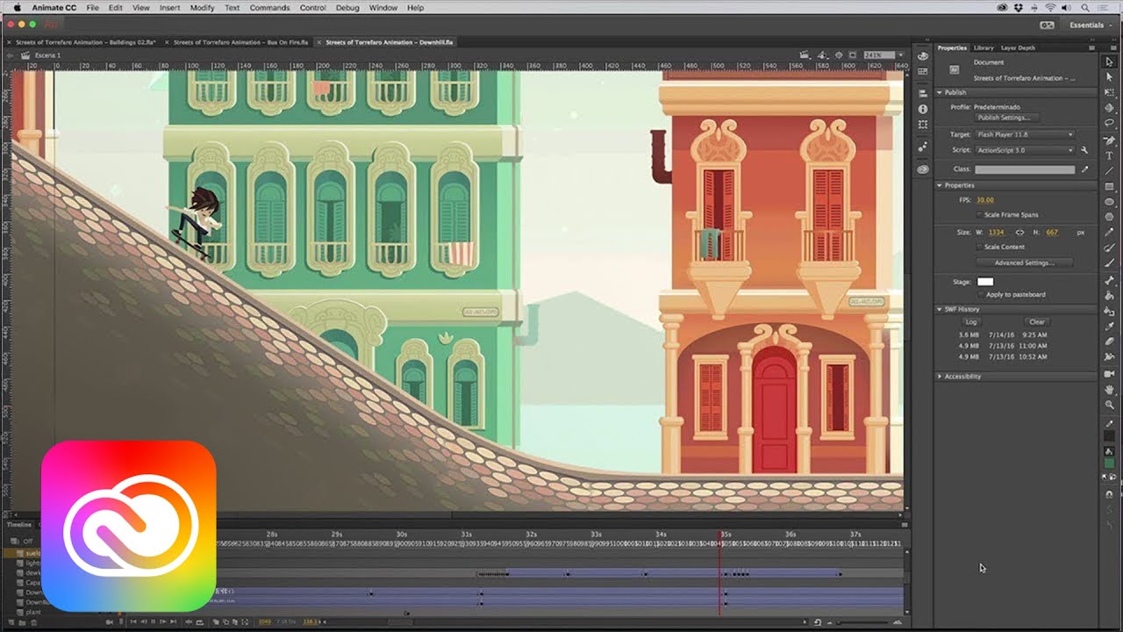The image size is (1123, 632).
Task: Select the PolyStar tool
Action: click(x=1109, y=217)
